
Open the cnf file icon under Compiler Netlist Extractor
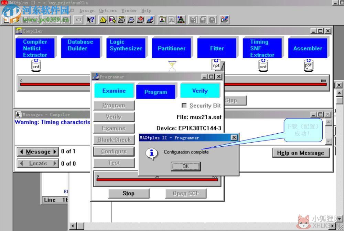[36, 65]
